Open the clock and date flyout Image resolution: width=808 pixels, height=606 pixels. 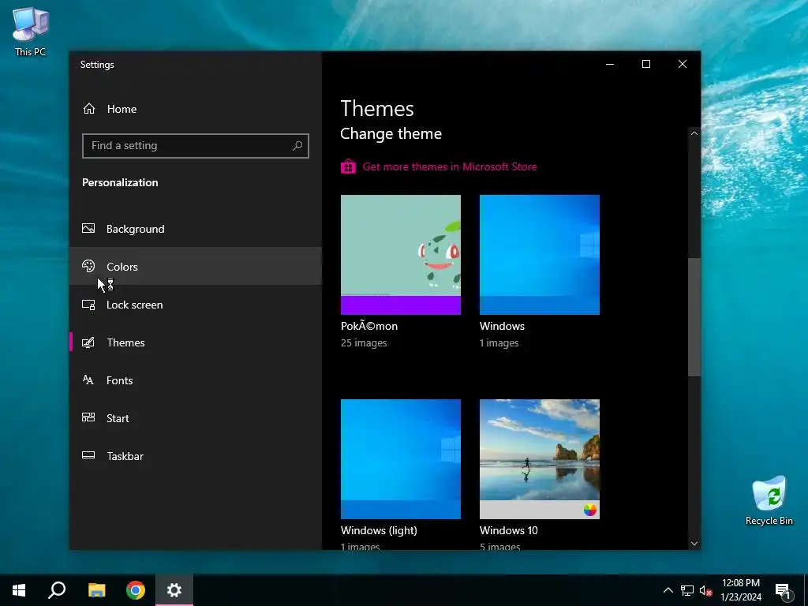(x=740, y=590)
